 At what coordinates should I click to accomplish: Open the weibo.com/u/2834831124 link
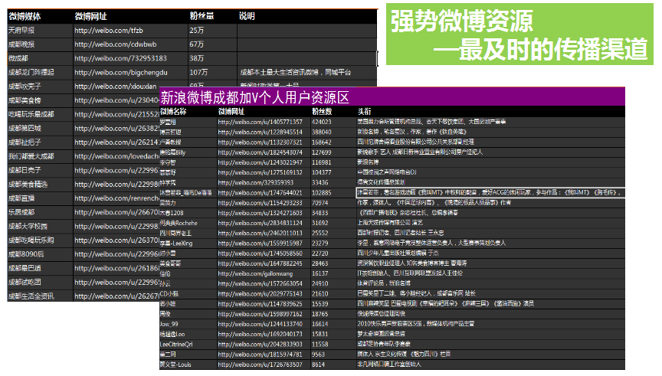(x=260, y=223)
